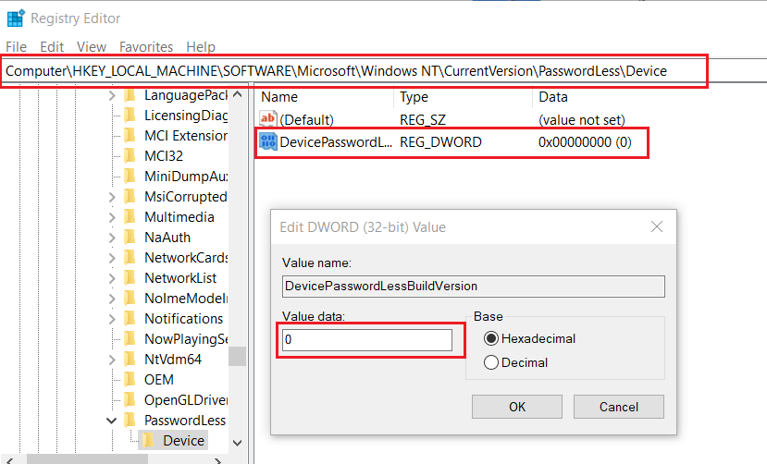The width and height of the screenshot is (767, 464).
Task: Open the File menu
Action: (x=16, y=47)
